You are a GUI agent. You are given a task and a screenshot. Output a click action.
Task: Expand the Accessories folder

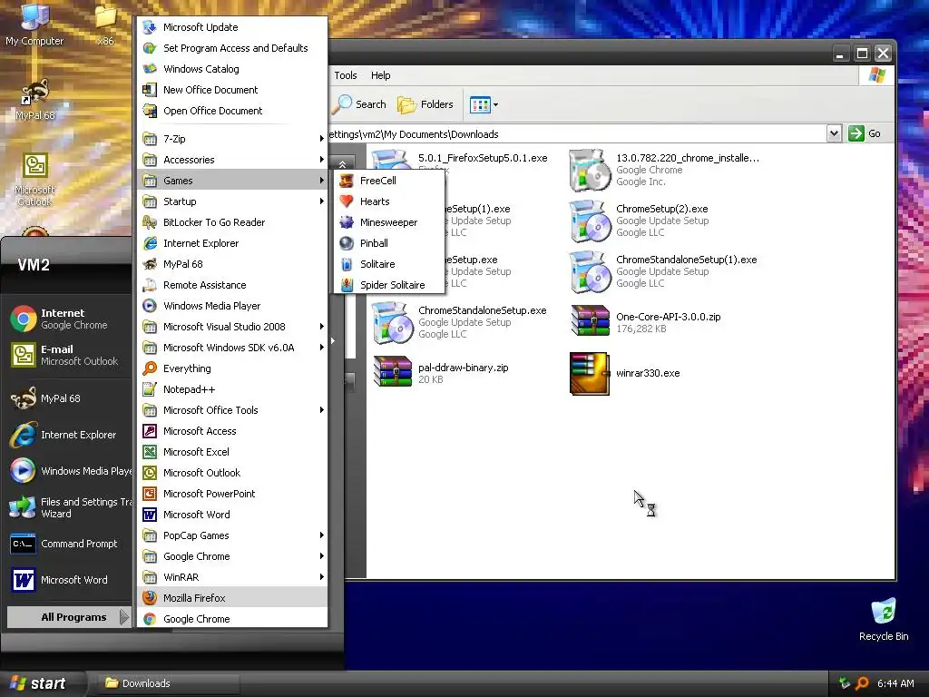pos(232,160)
